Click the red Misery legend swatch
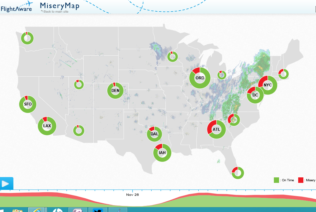 click(301, 180)
